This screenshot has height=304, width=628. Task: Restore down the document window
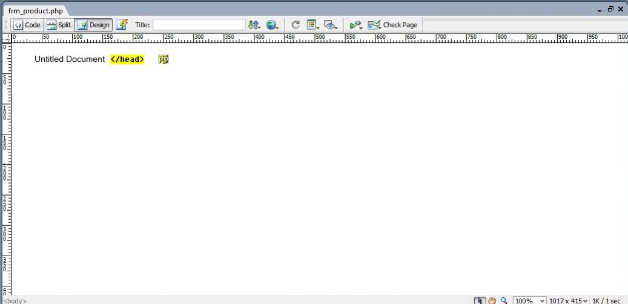[x=611, y=9]
